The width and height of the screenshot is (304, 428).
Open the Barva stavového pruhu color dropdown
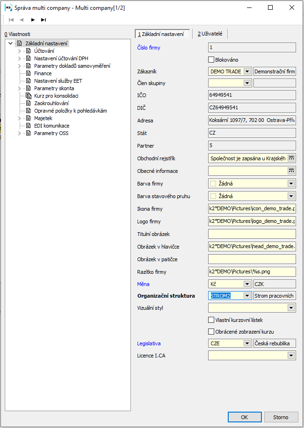coord(291,196)
